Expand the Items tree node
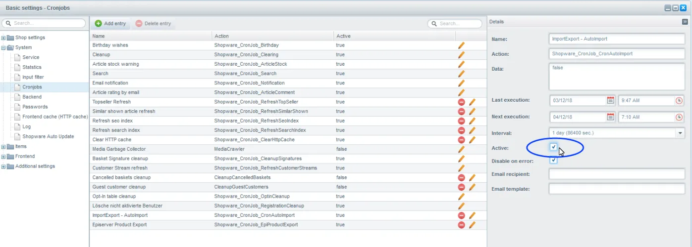The height and width of the screenshot is (247, 692). (3, 146)
